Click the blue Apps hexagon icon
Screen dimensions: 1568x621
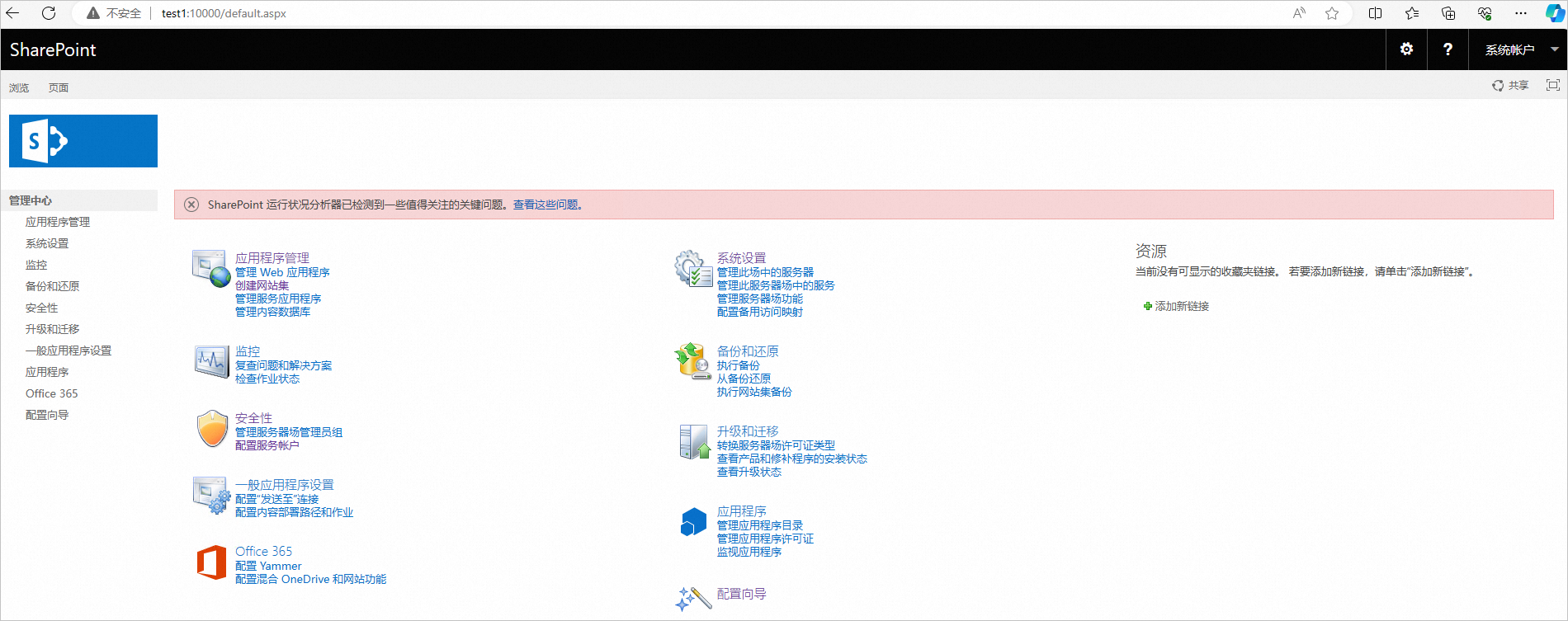click(693, 522)
